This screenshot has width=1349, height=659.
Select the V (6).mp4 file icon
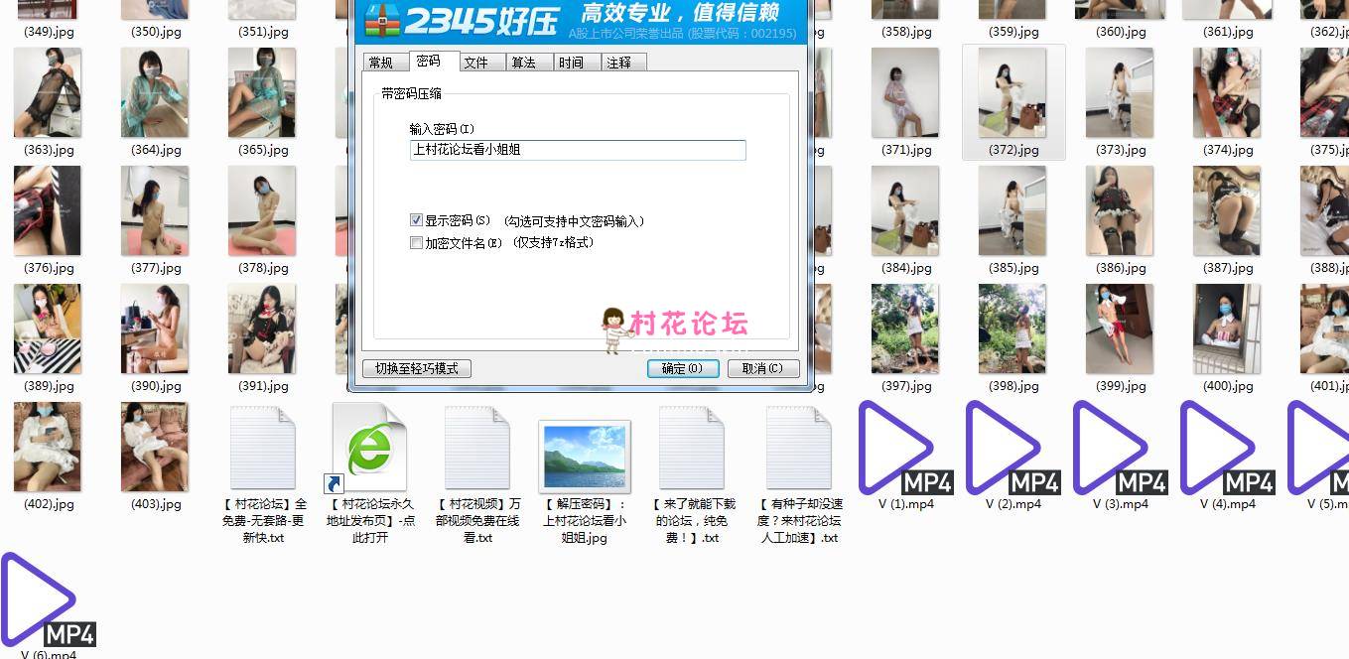click(x=47, y=600)
